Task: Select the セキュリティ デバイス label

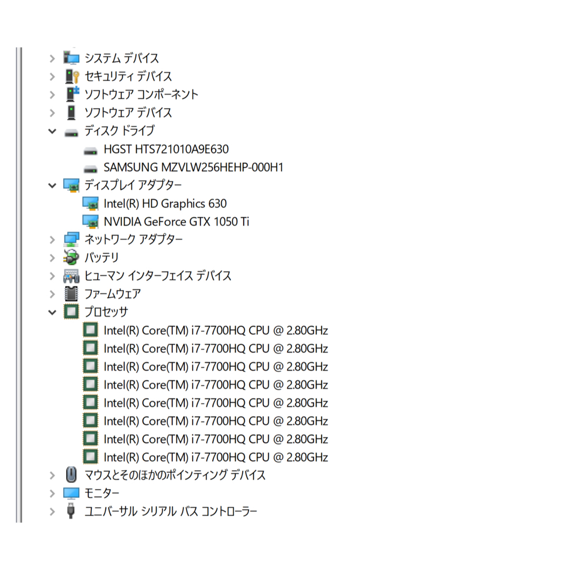Action: (128, 77)
